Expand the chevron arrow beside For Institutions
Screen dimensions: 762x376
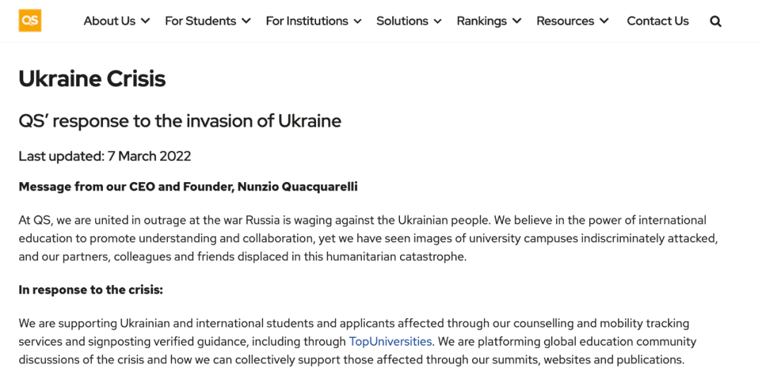click(358, 21)
